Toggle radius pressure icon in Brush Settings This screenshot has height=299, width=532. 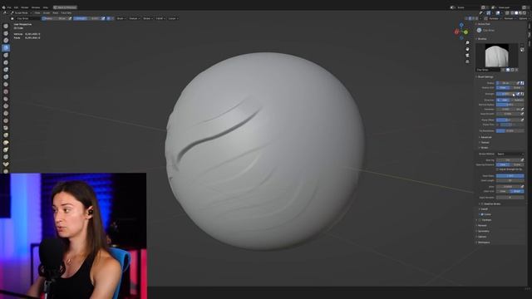pyautogui.click(x=518, y=83)
